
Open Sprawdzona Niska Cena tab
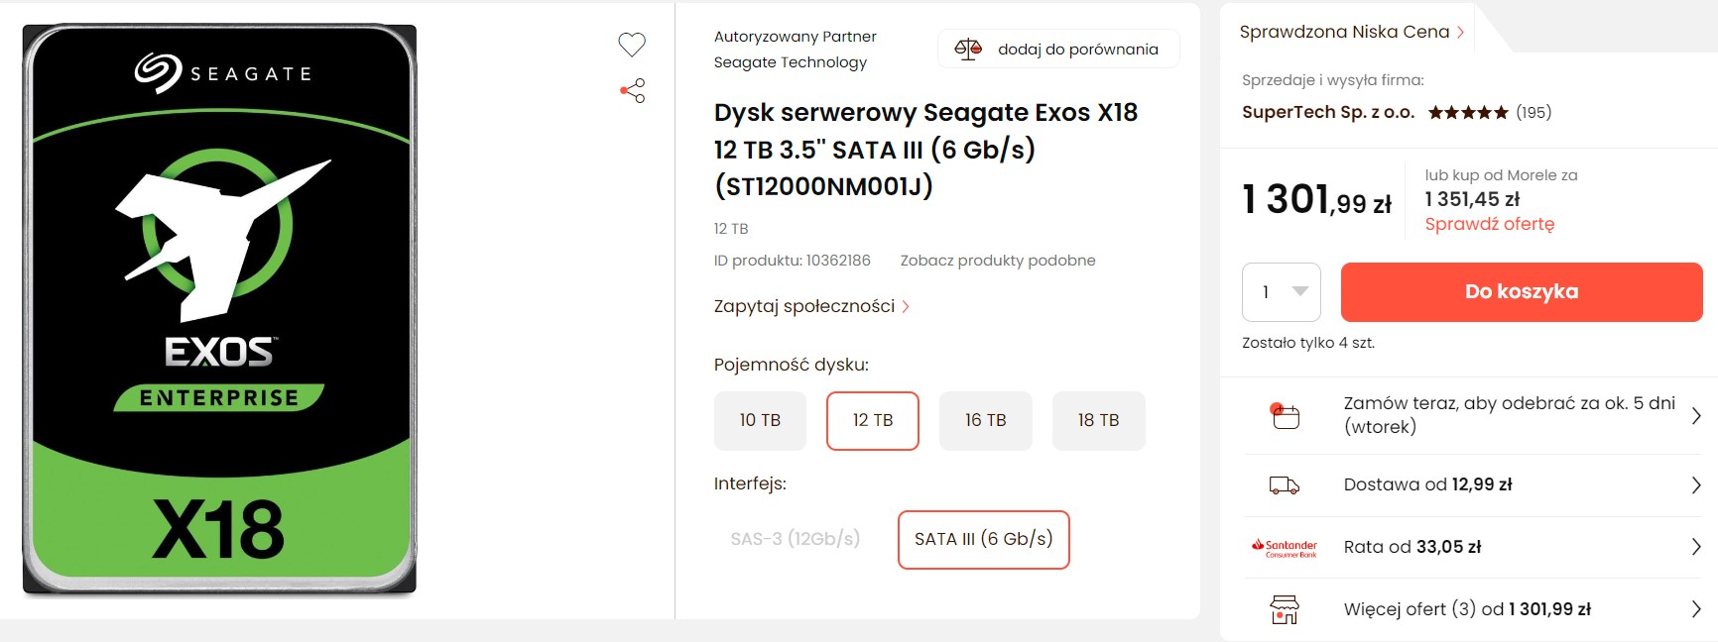1351,32
